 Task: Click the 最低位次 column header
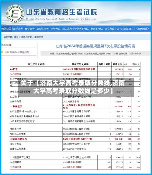point(117,64)
